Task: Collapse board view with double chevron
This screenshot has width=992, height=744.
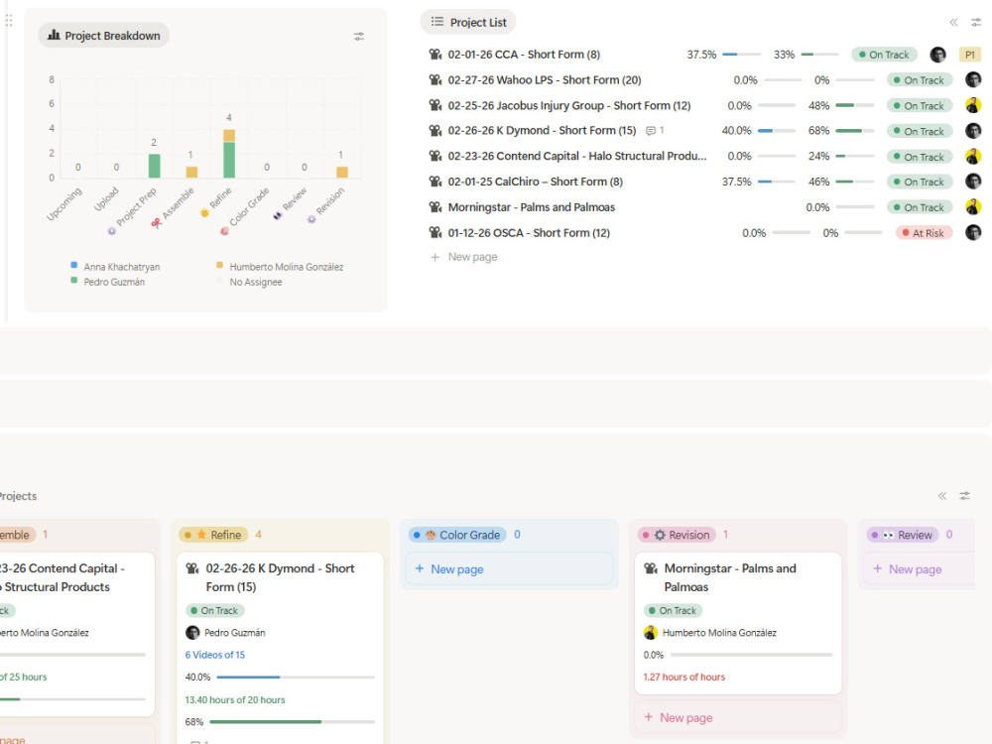Action: (942, 496)
